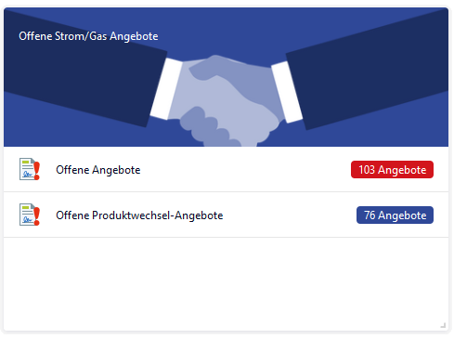Open the red 103 Angebote badge

pos(392,169)
